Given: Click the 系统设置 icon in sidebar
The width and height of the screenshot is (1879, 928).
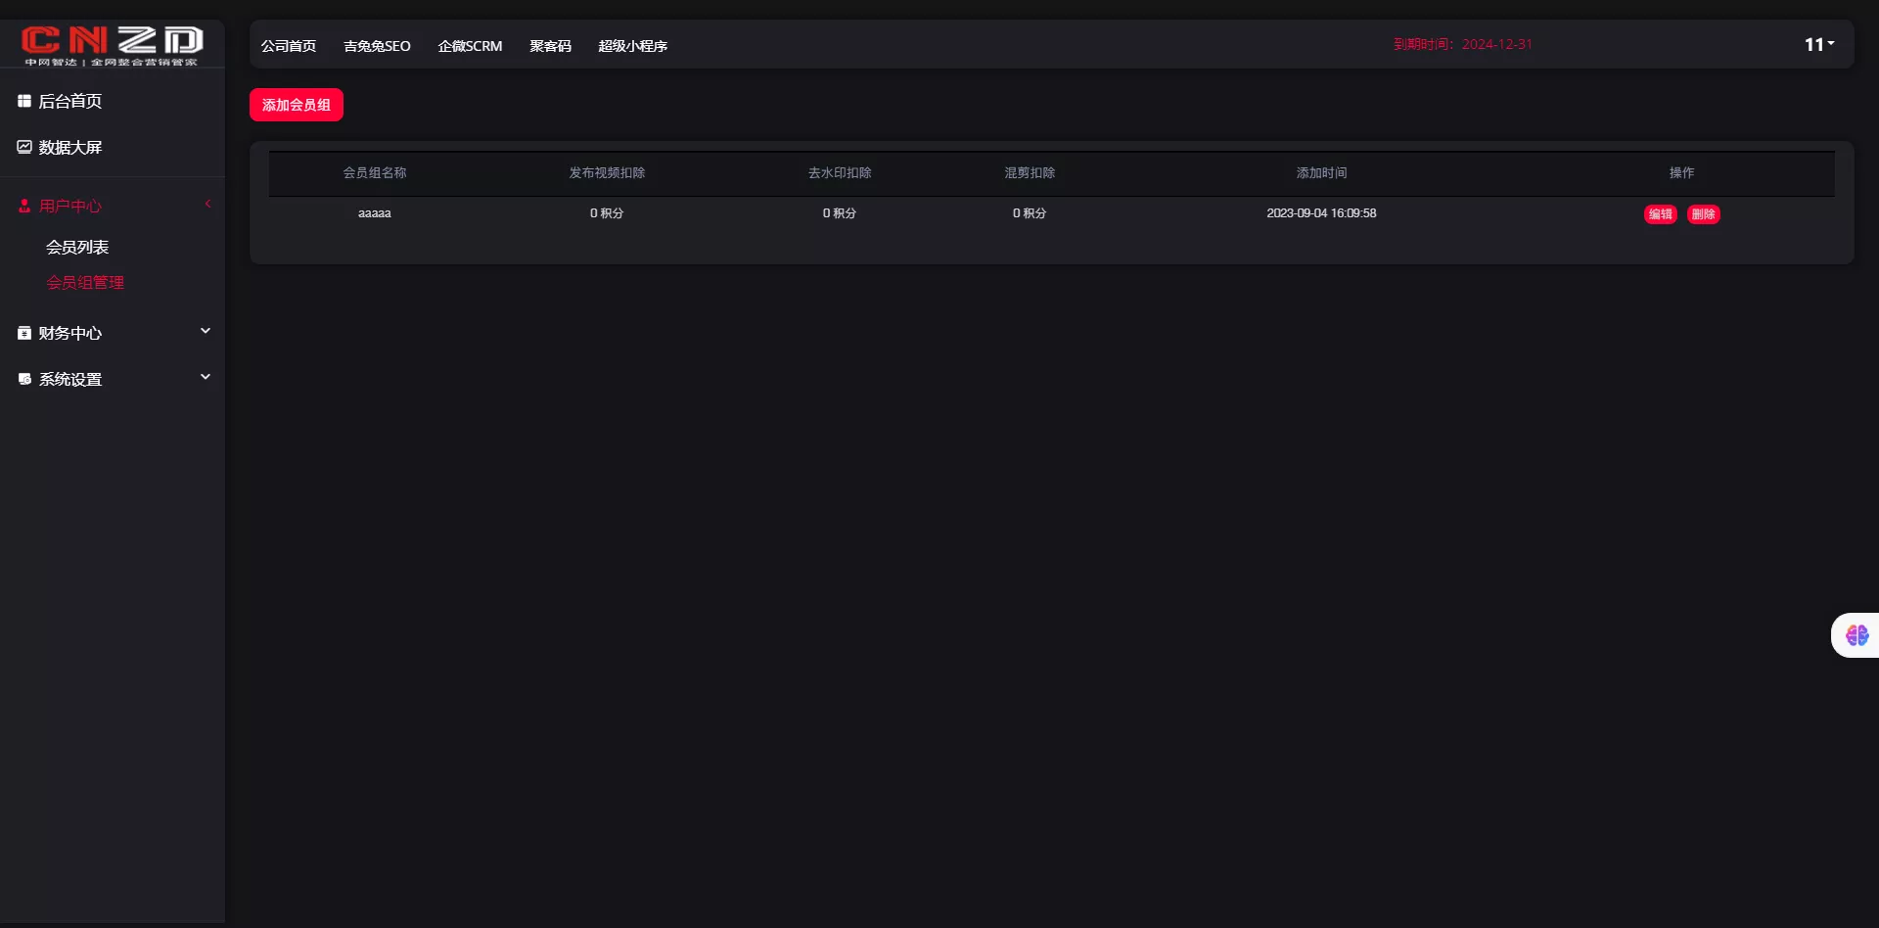Looking at the screenshot, I should (24, 379).
